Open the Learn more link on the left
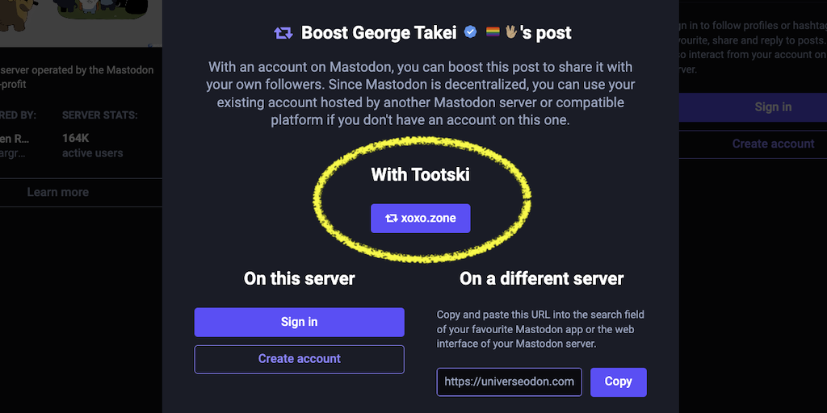 pos(57,192)
